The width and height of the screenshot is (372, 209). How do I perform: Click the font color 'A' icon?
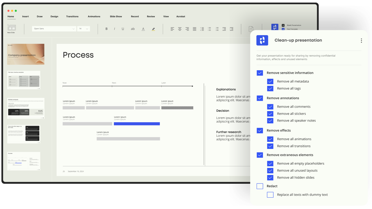coord(143,29)
